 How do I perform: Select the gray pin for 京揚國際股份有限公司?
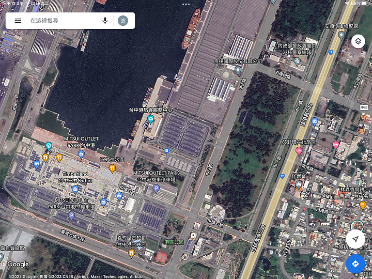[238, 70]
